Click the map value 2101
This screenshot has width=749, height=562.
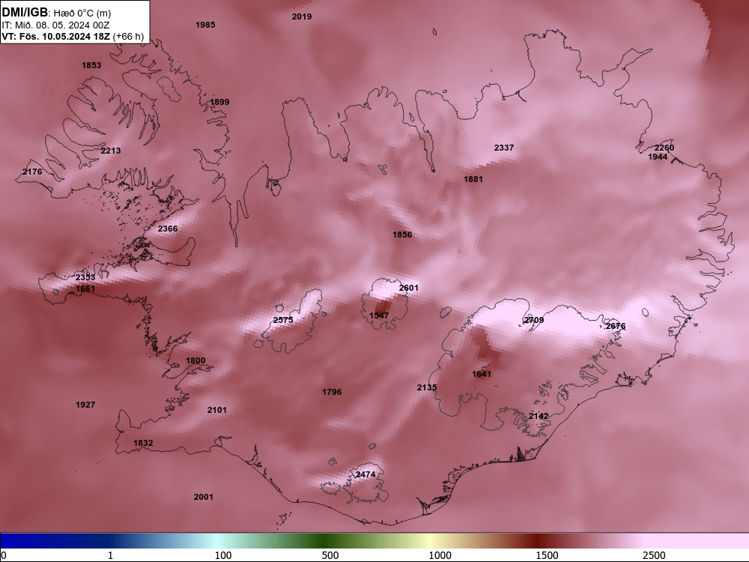(x=217, y=410)
